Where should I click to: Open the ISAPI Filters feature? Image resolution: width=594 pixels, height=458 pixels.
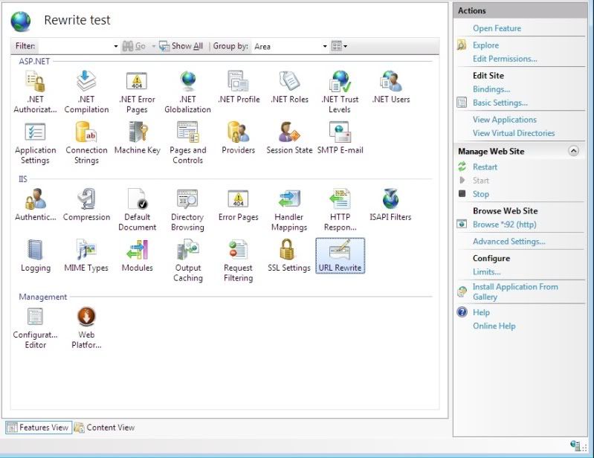(x=390, y=205)
